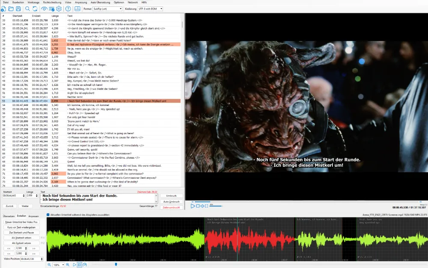The height and width of the screenshot is (268, 428).
Task: Open the Replace tool
Action: (35, 9)
